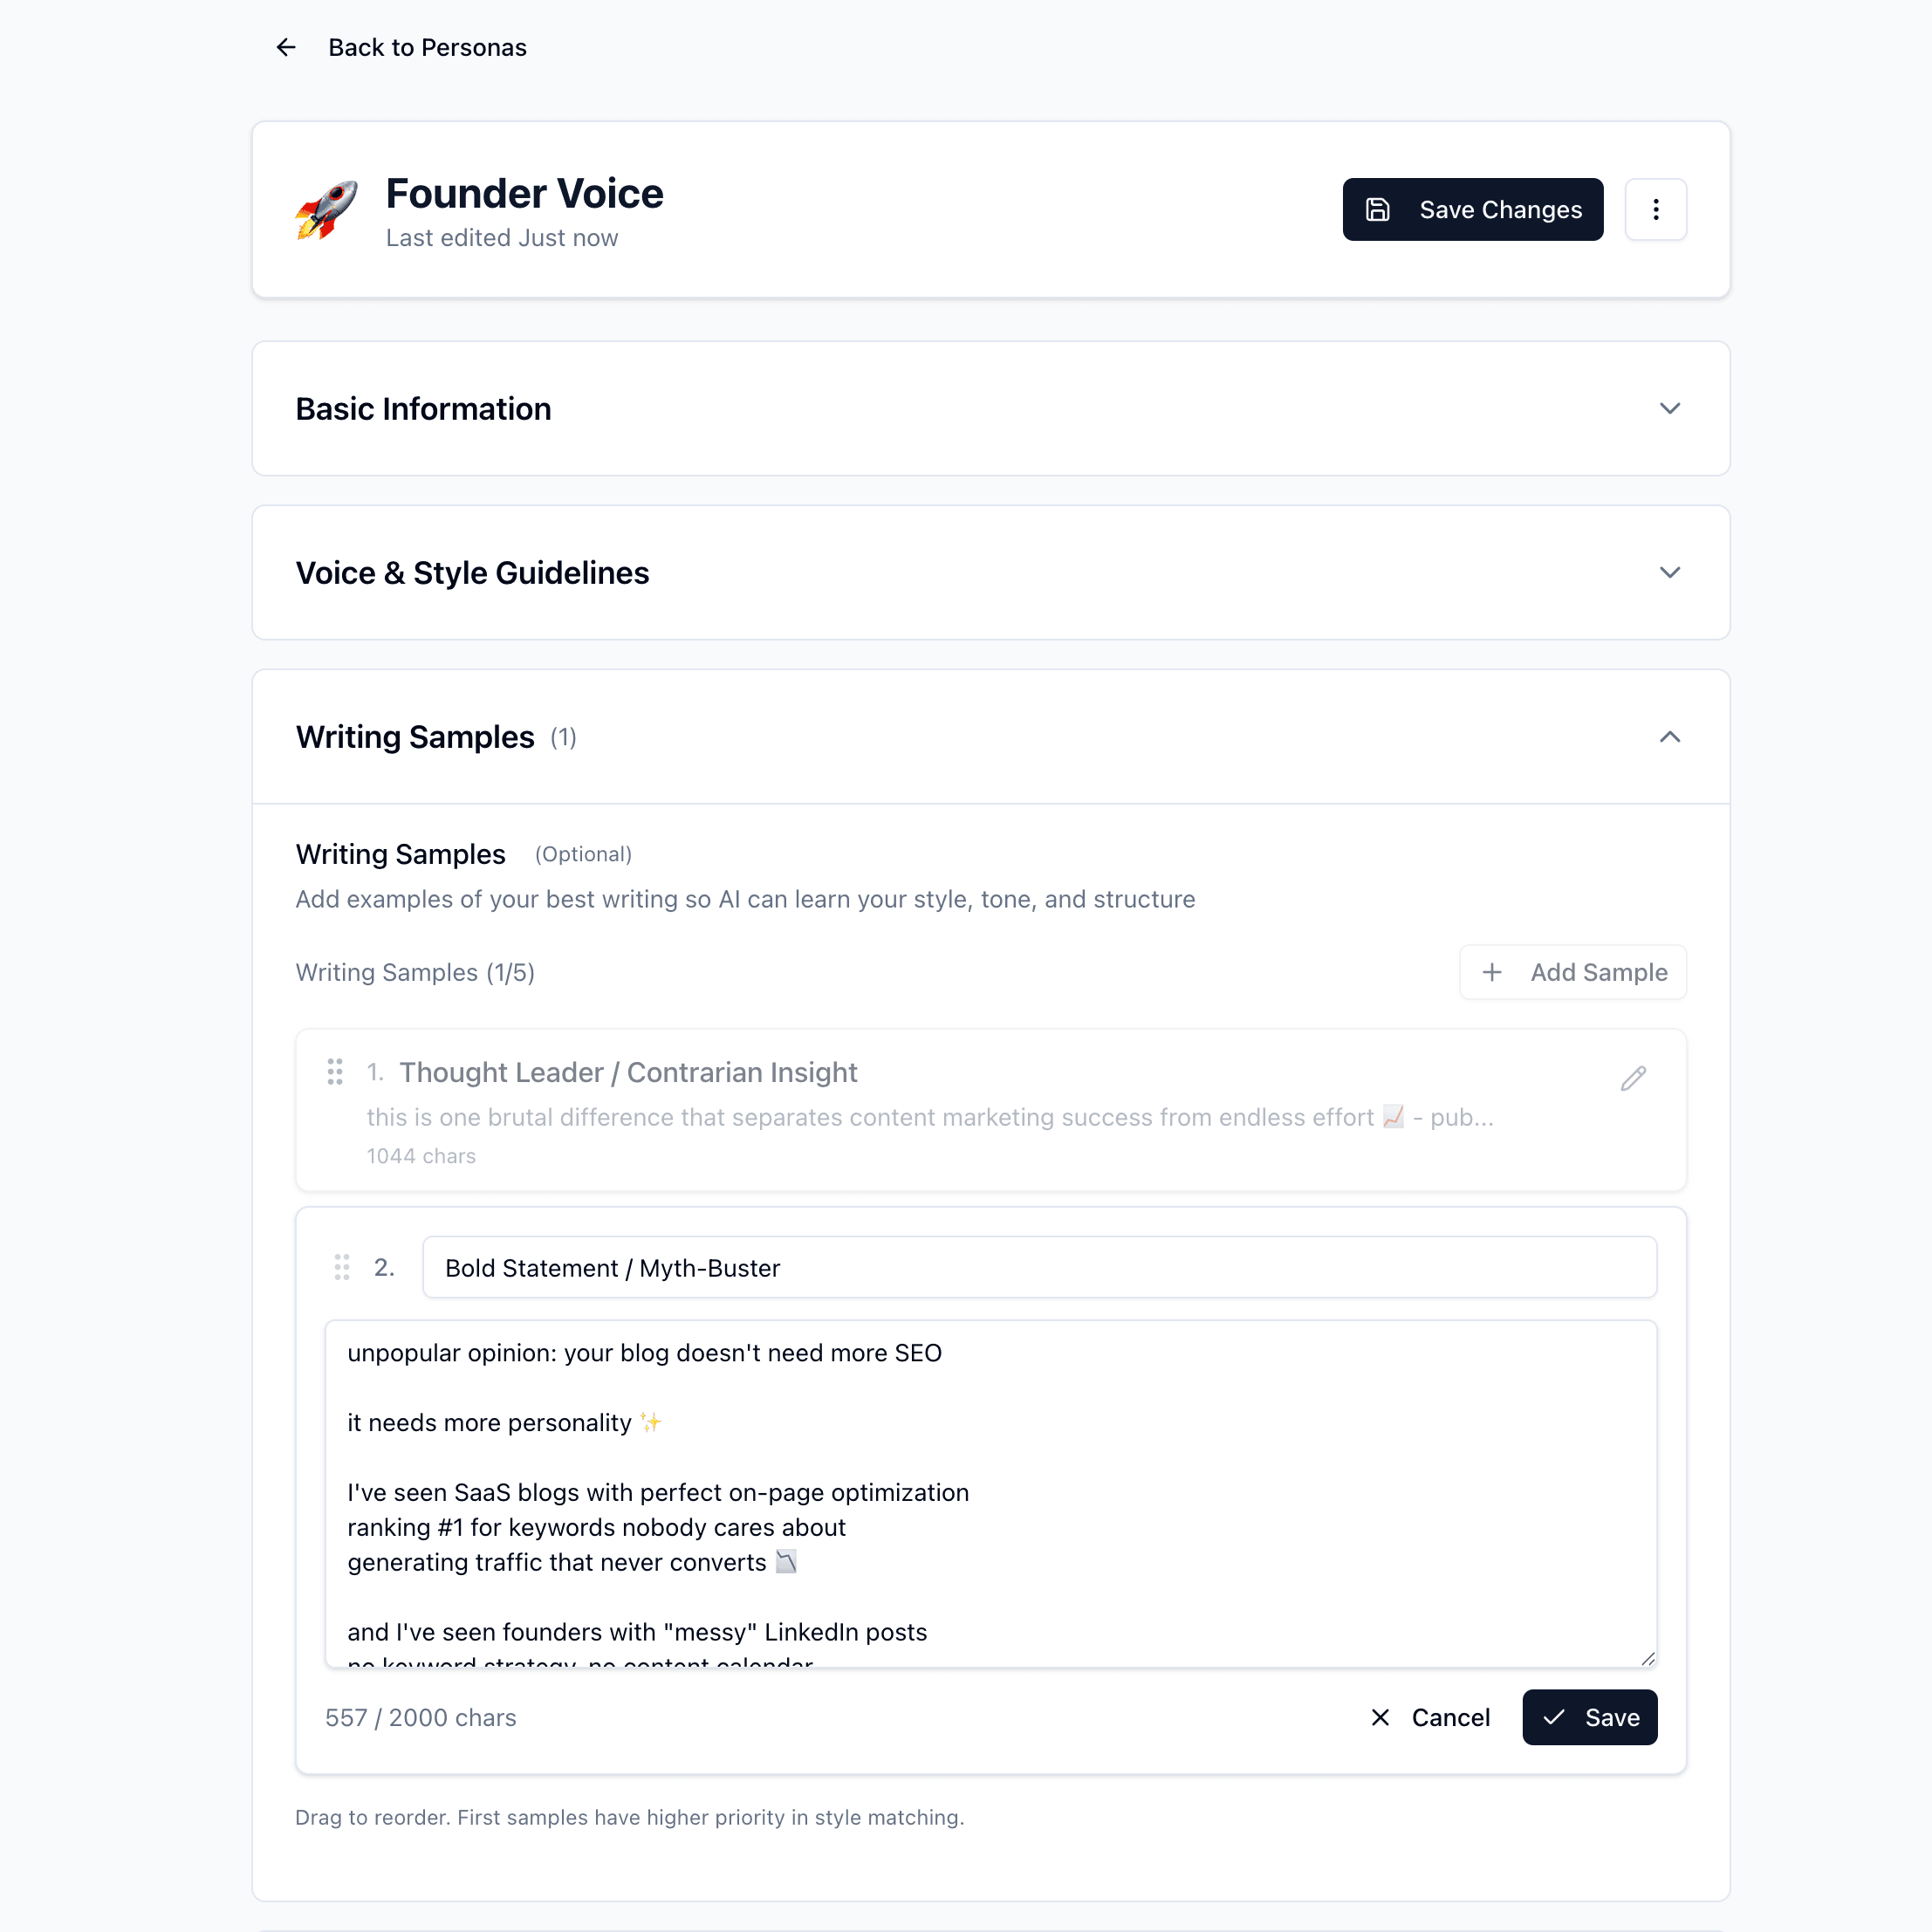Focus the sample title field 'Bold Statement / Myth-Buster'
The image size is (1932, 1932).
1039,1267
